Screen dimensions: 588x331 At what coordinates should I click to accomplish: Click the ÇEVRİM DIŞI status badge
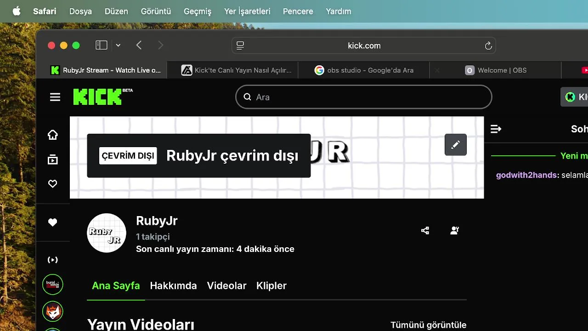(128, 155)
